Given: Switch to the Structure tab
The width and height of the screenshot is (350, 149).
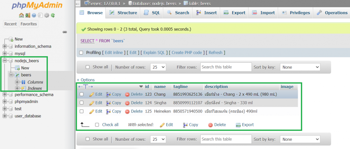Looking at the screenshot, I should (123, 13).
